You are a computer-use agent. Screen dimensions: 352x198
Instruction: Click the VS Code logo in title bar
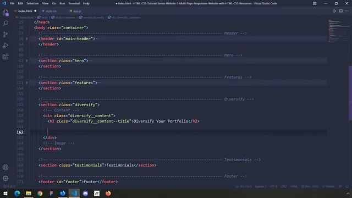(4, 3)
